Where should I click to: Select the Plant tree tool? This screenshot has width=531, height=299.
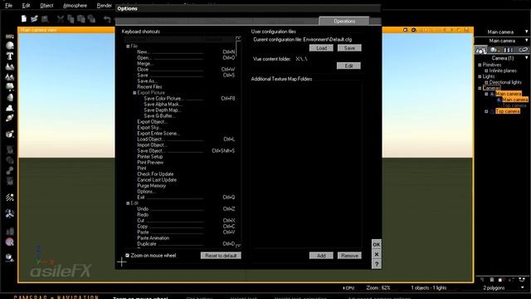click(x=10, y=87)
